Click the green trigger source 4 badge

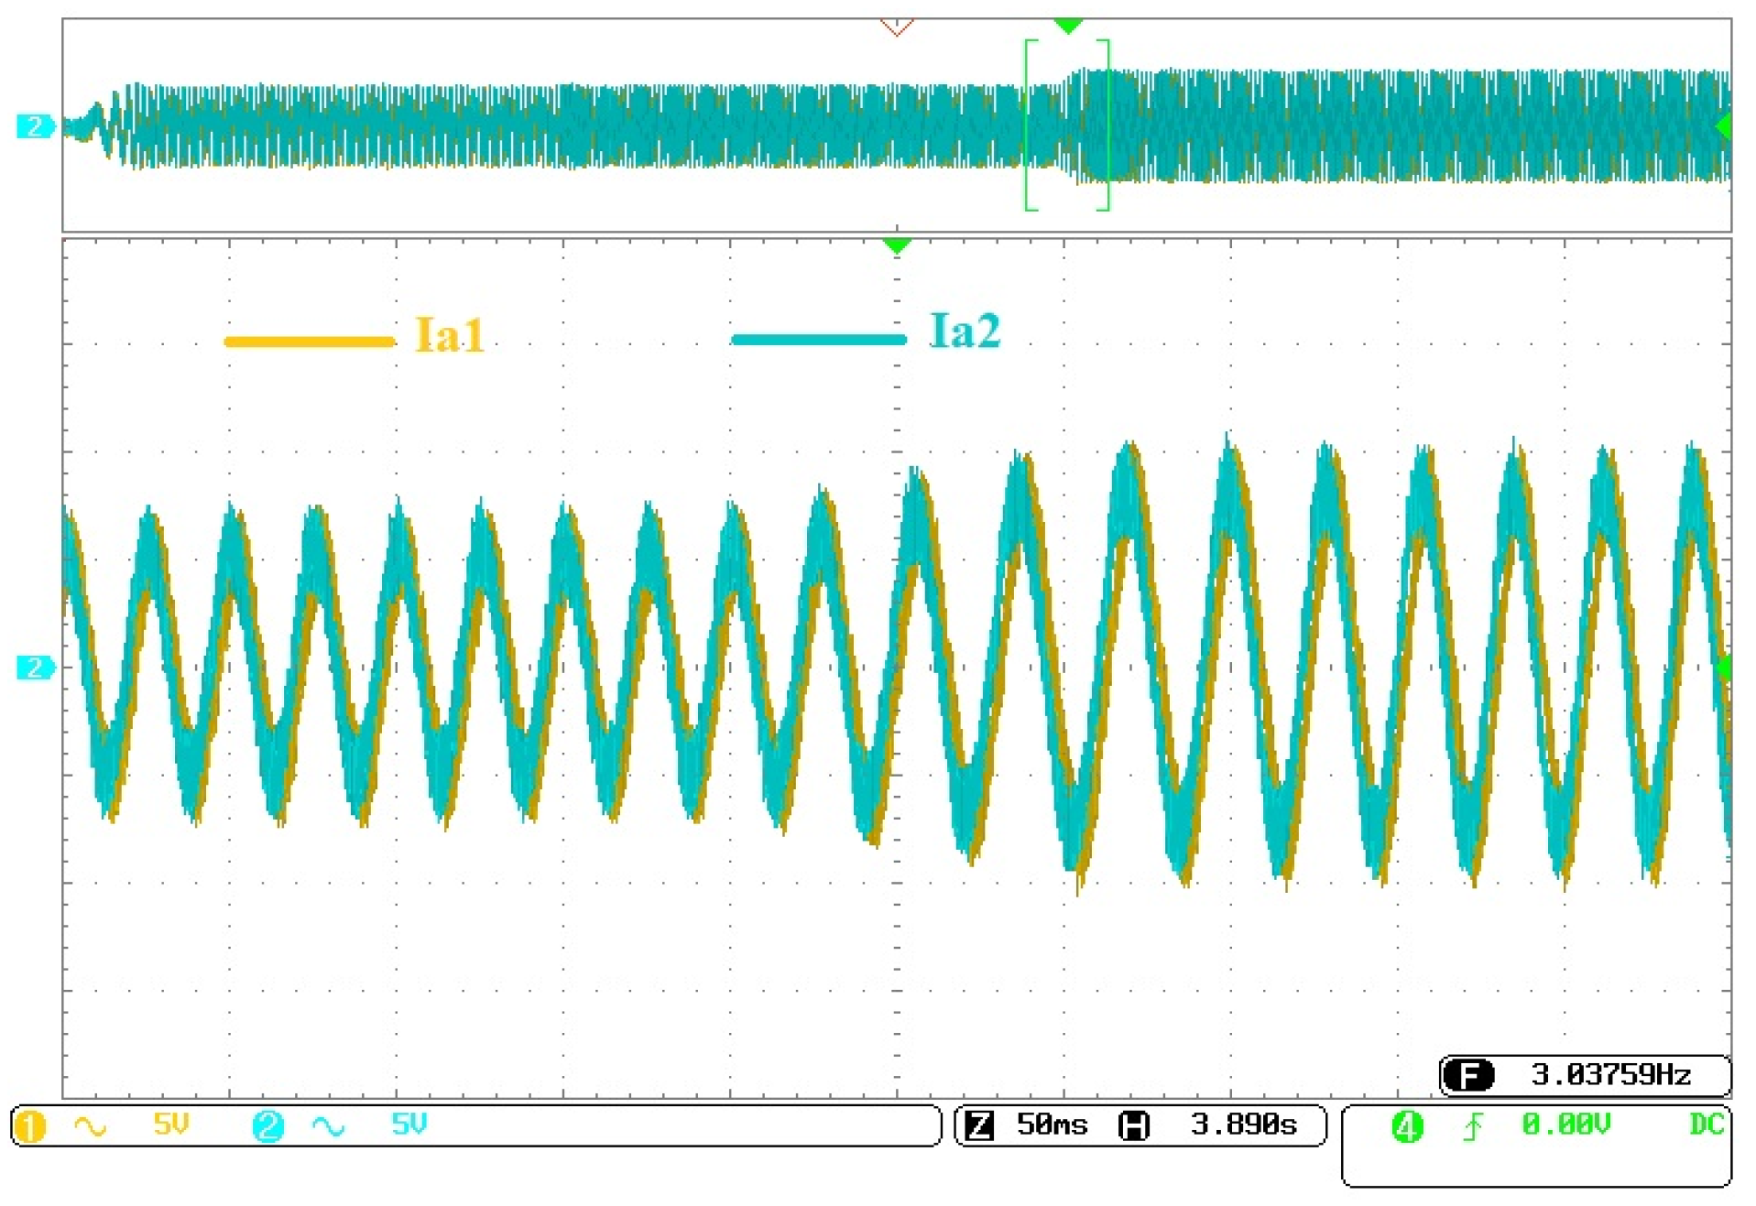click(1407, 1125)
